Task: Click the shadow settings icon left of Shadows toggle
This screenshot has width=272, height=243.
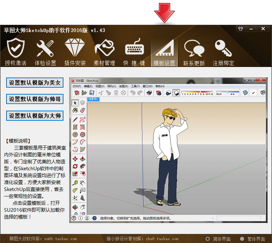Action: click(168, 93)
